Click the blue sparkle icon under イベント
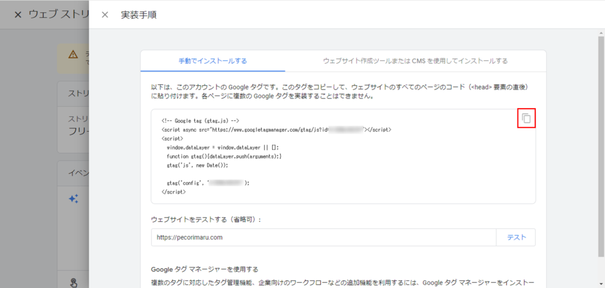The image size is (605, 288). 73,199
